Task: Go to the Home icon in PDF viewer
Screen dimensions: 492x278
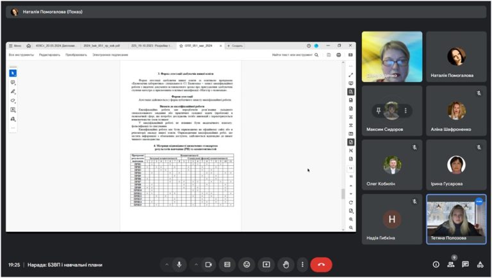Action: pyautogui.click(x=29, y=46)
